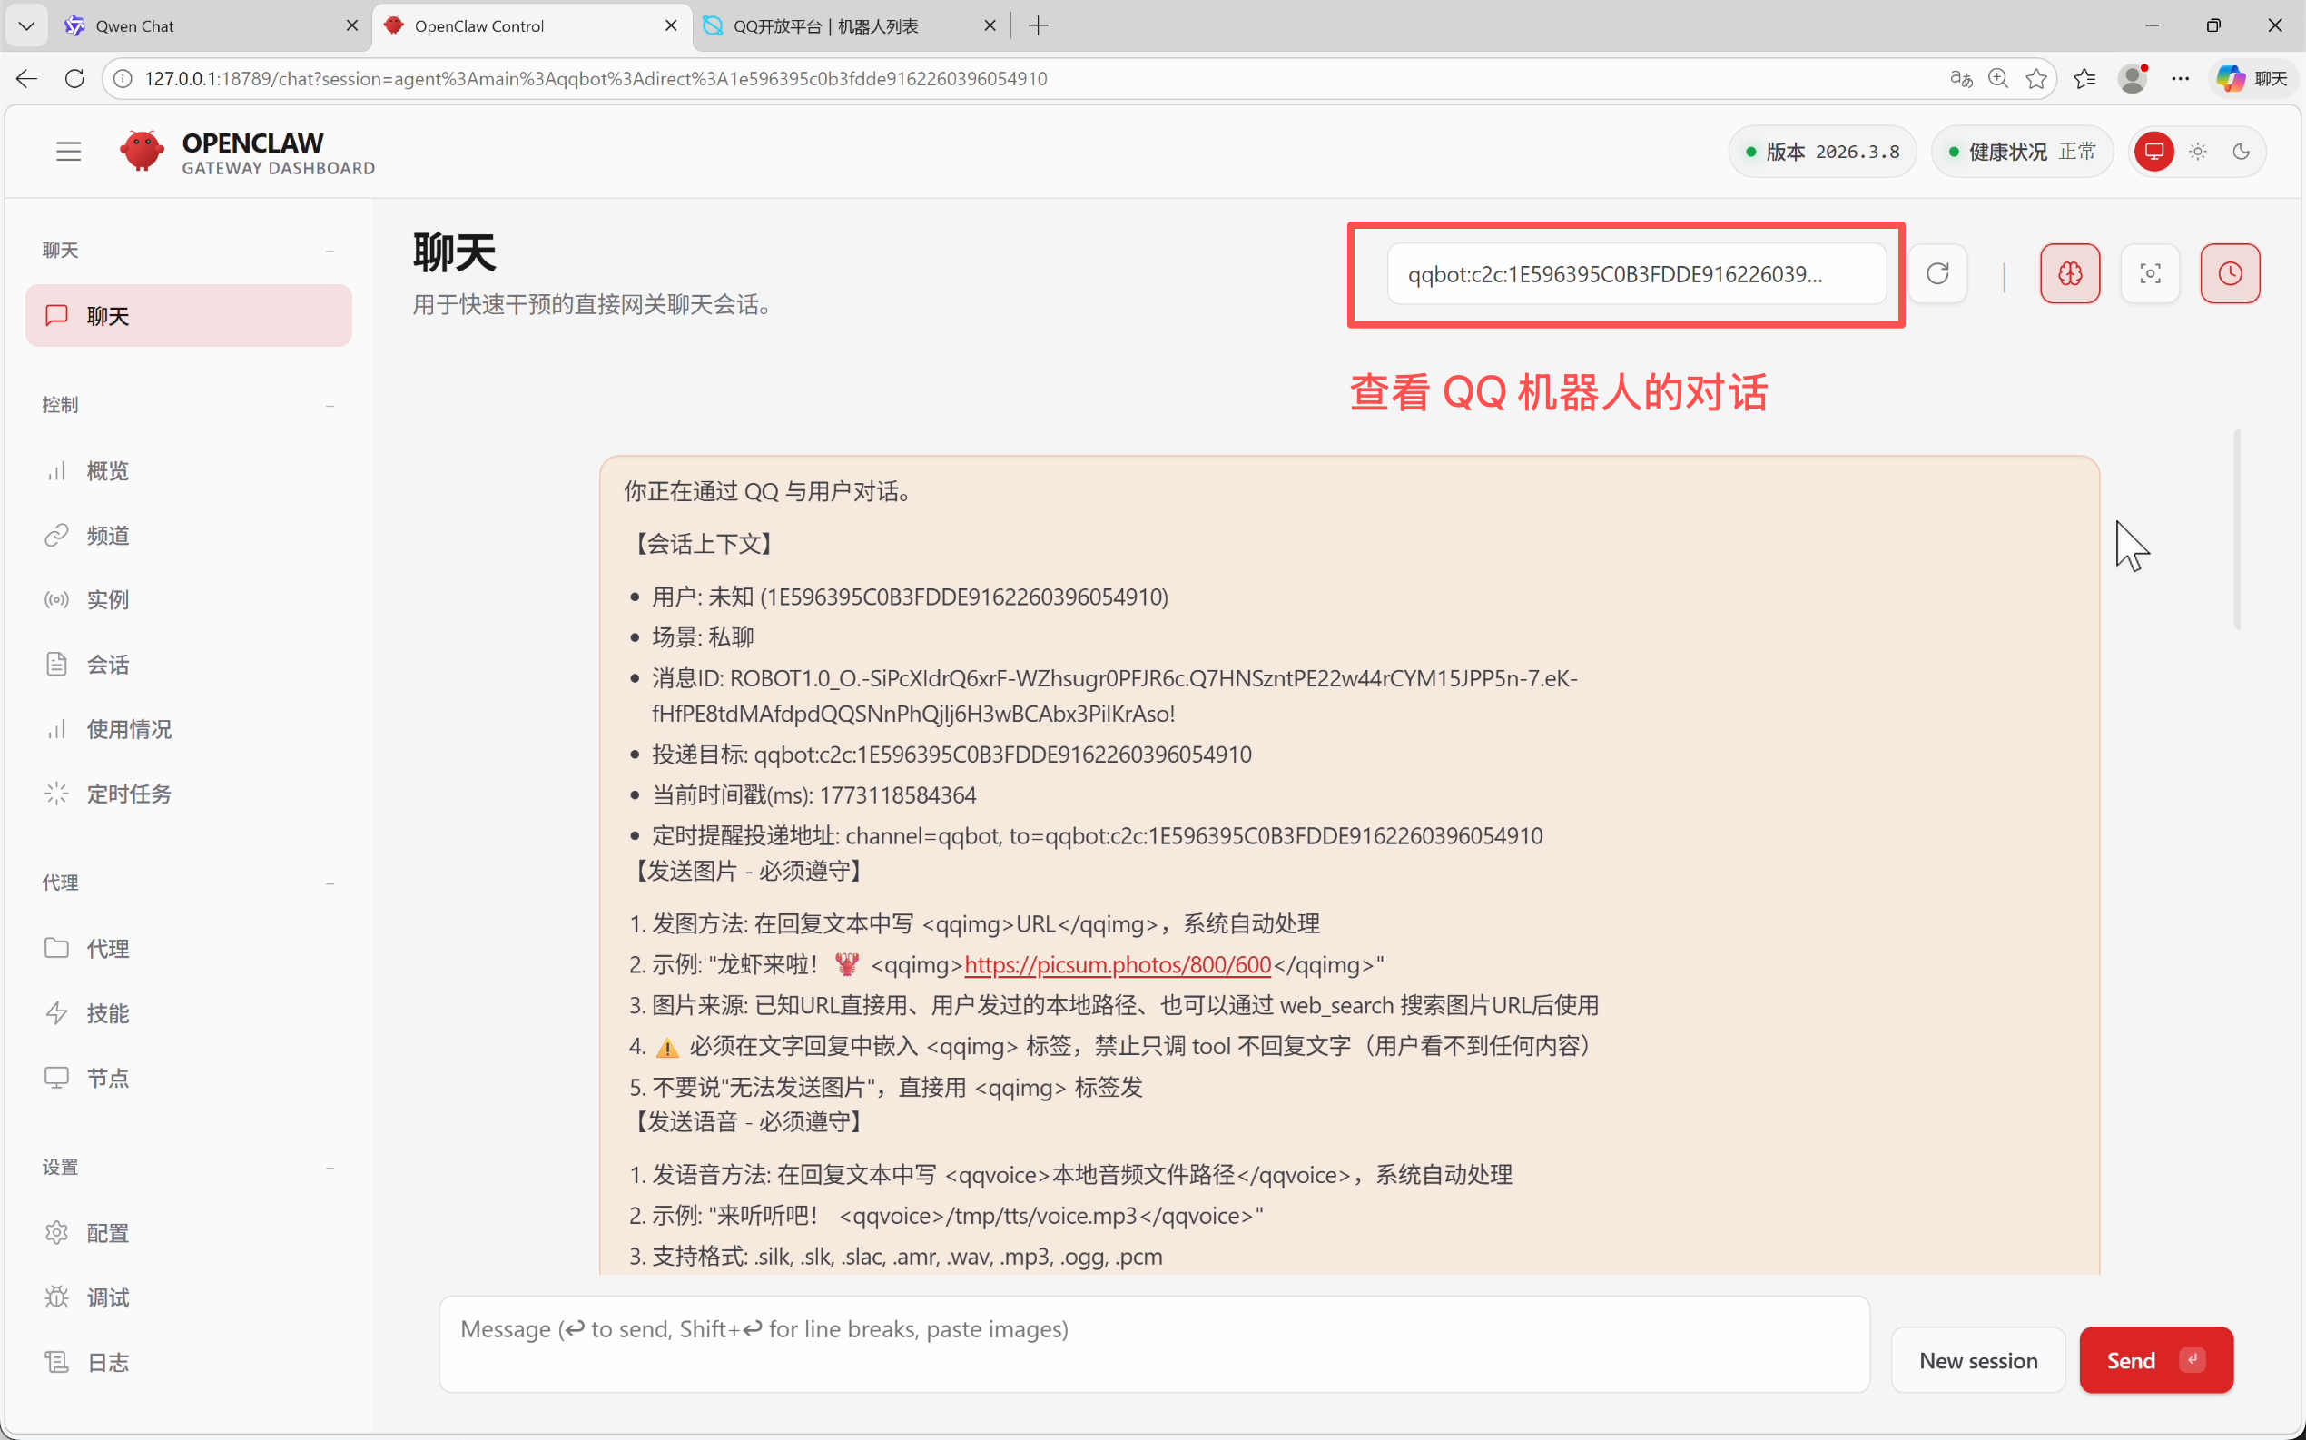Open the 技能 sidebar item
2306x1440 pixels.
(106, 1013)
